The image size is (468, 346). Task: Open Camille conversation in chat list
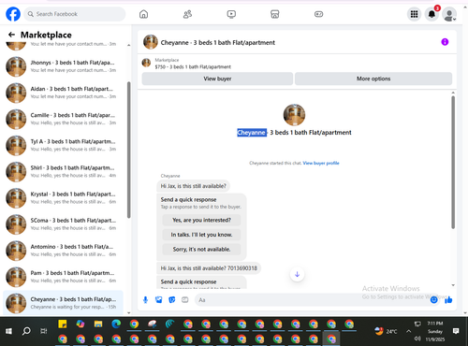[63, 119]
